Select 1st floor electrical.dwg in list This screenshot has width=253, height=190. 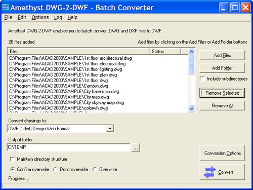(x=67, y=64)
